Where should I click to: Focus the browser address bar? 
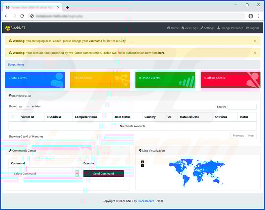[137, 16]
